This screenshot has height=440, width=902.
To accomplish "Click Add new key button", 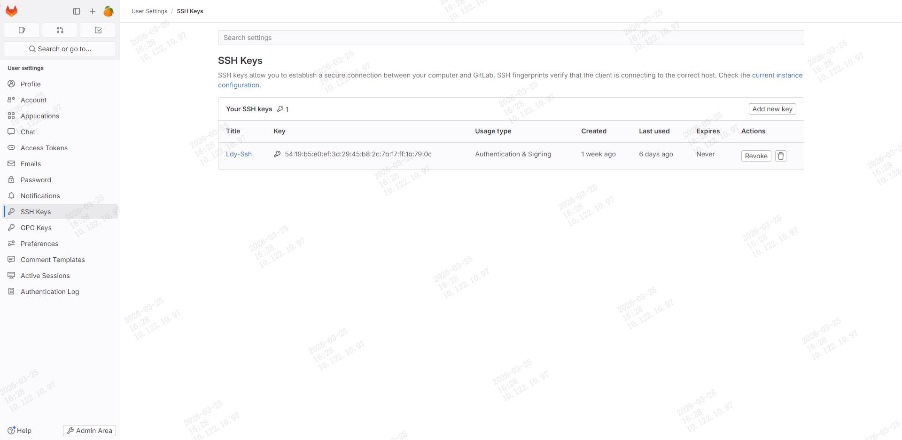I will click(x=772, y=109).
